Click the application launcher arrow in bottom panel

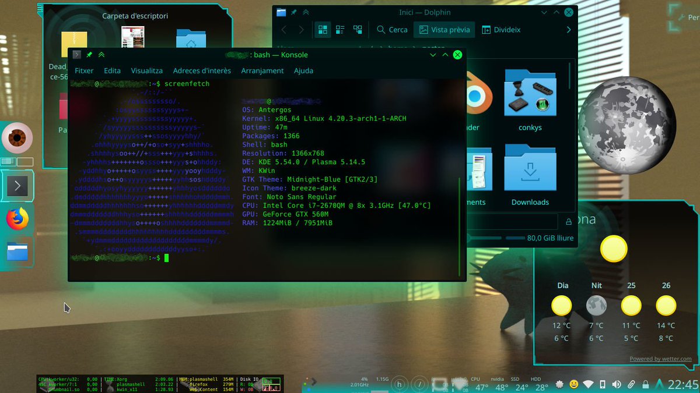[x=314, y=383]
